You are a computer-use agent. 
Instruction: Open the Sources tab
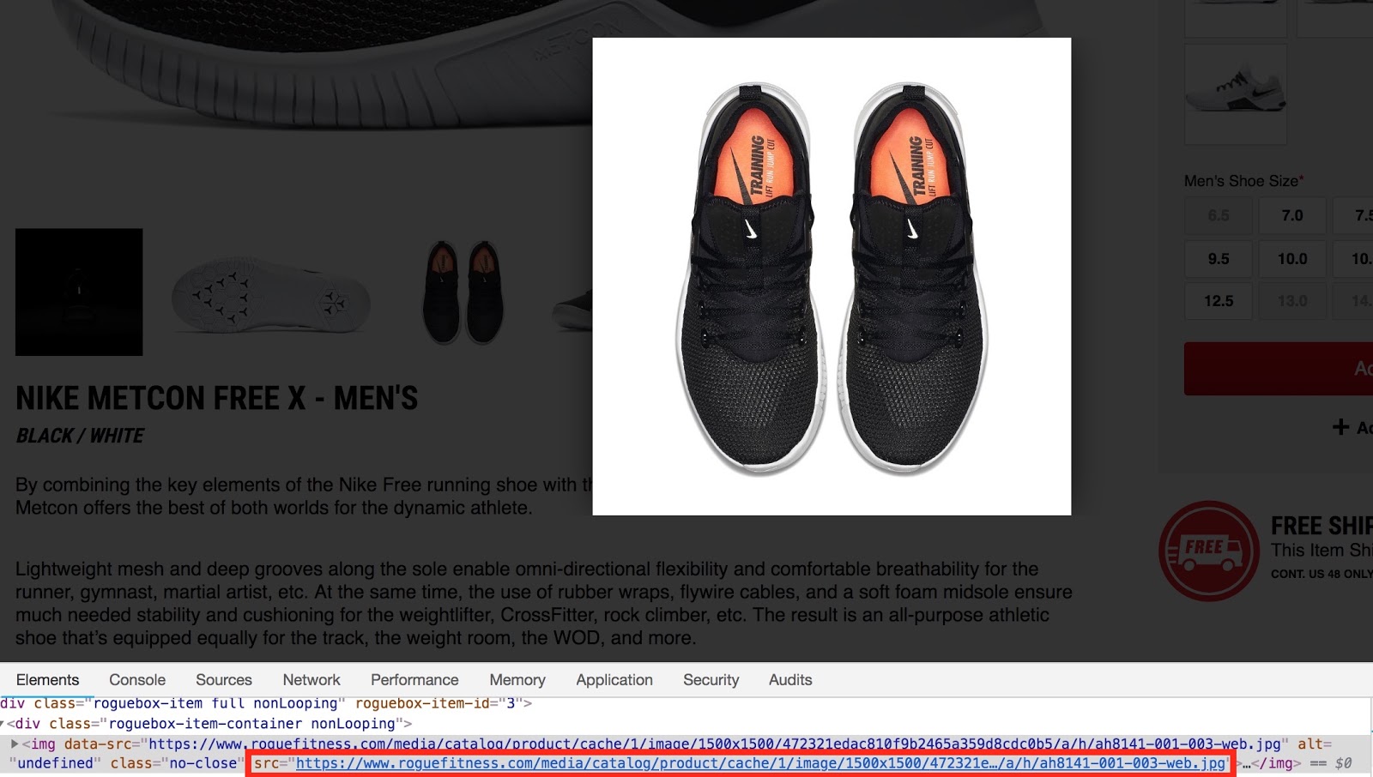coord(224,680)
